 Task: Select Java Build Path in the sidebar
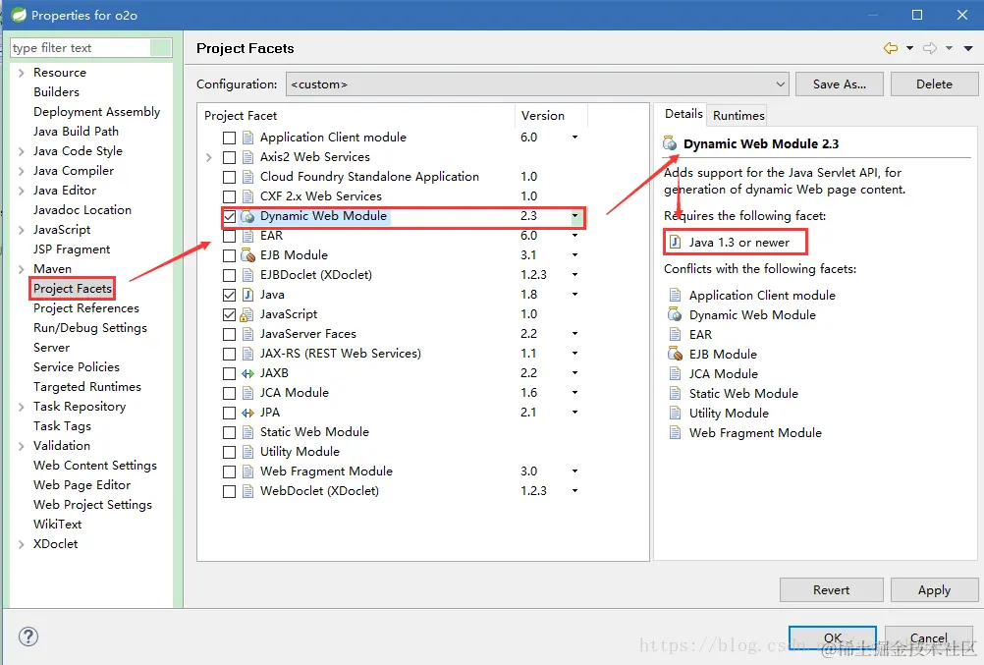[76, 132]
